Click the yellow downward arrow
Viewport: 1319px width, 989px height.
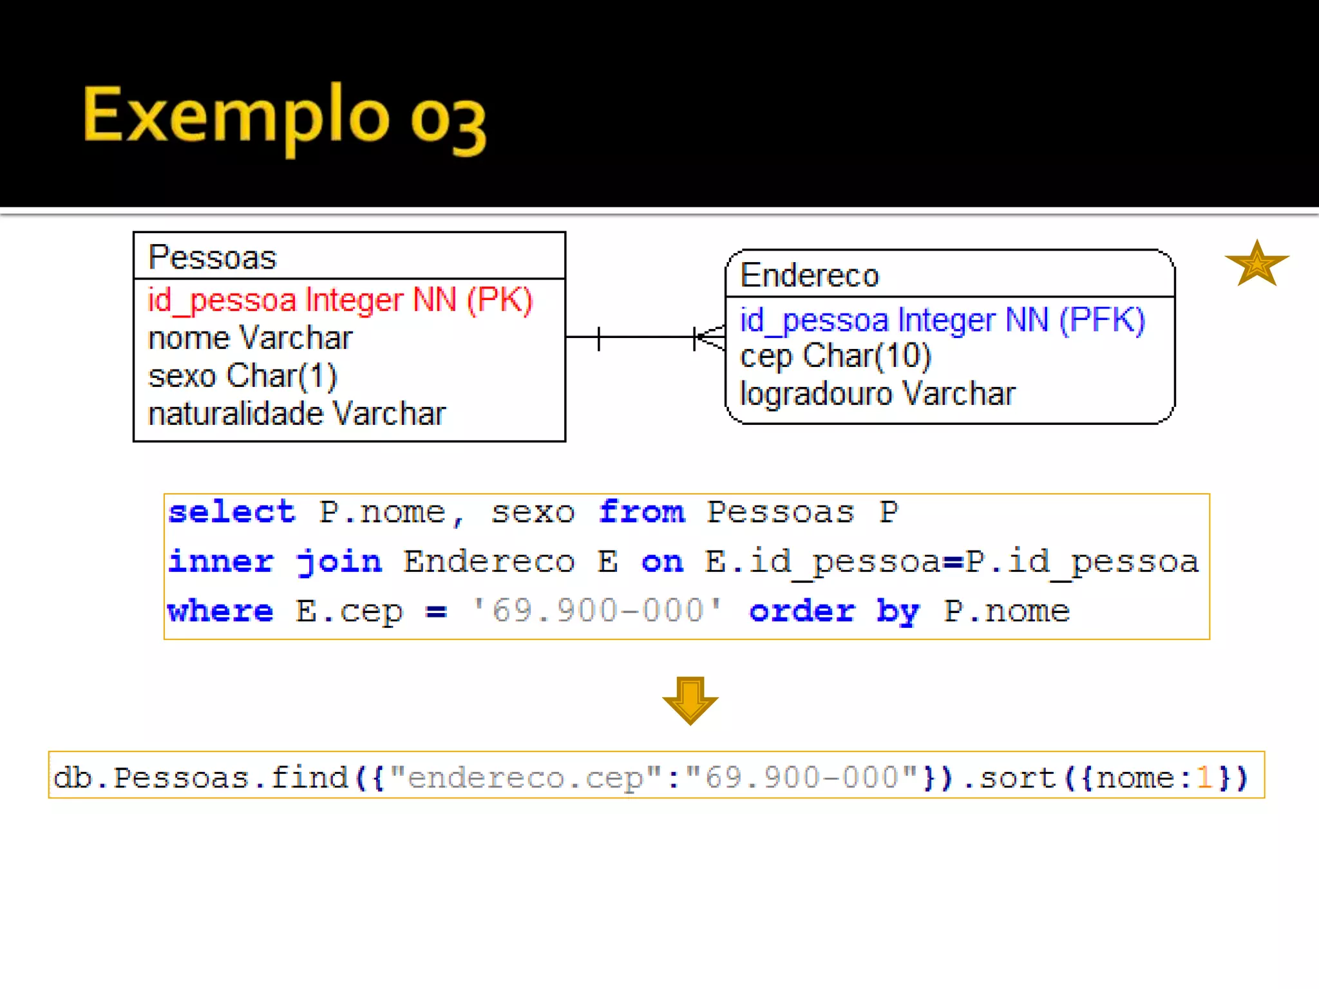pyautogui.click(x=690, y=701)
